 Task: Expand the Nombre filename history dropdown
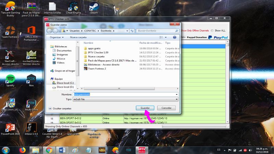click(176, 94)
